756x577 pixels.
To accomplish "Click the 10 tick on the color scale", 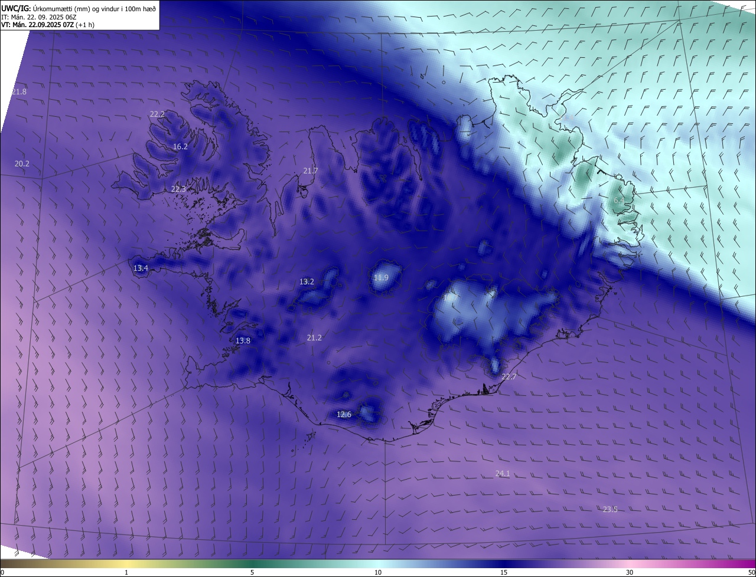I will pos(378,572).
